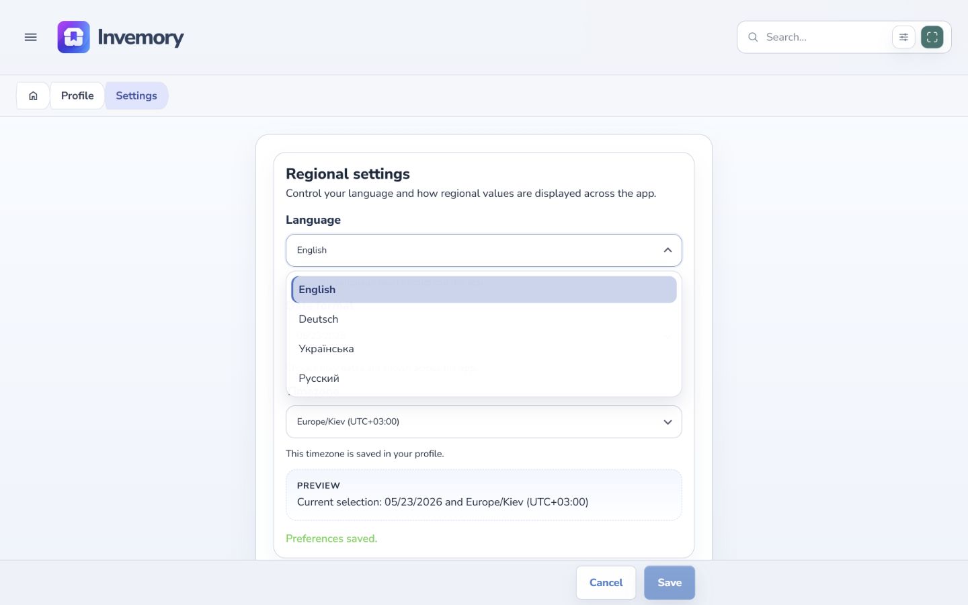The width and height of the screenshot is (968, 605).
Task: Open search filter options icon
Action: [903, 37]
